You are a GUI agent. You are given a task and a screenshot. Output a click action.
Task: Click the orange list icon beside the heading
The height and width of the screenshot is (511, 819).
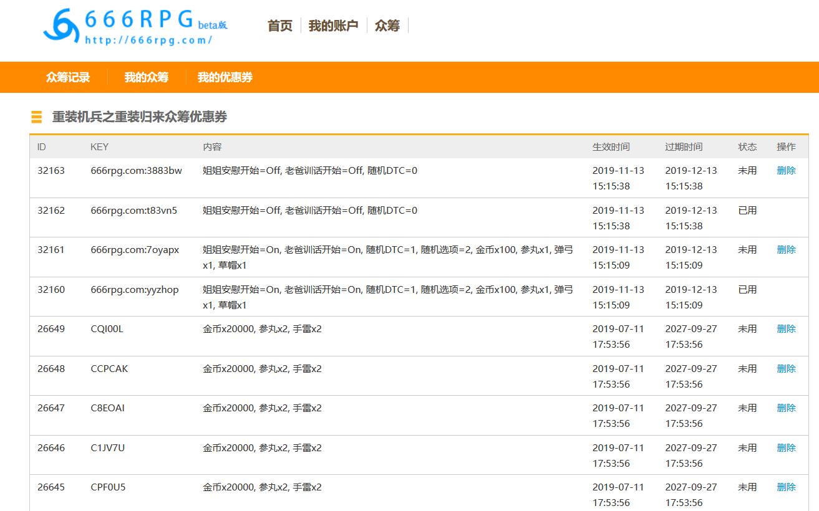click(37, 117)
